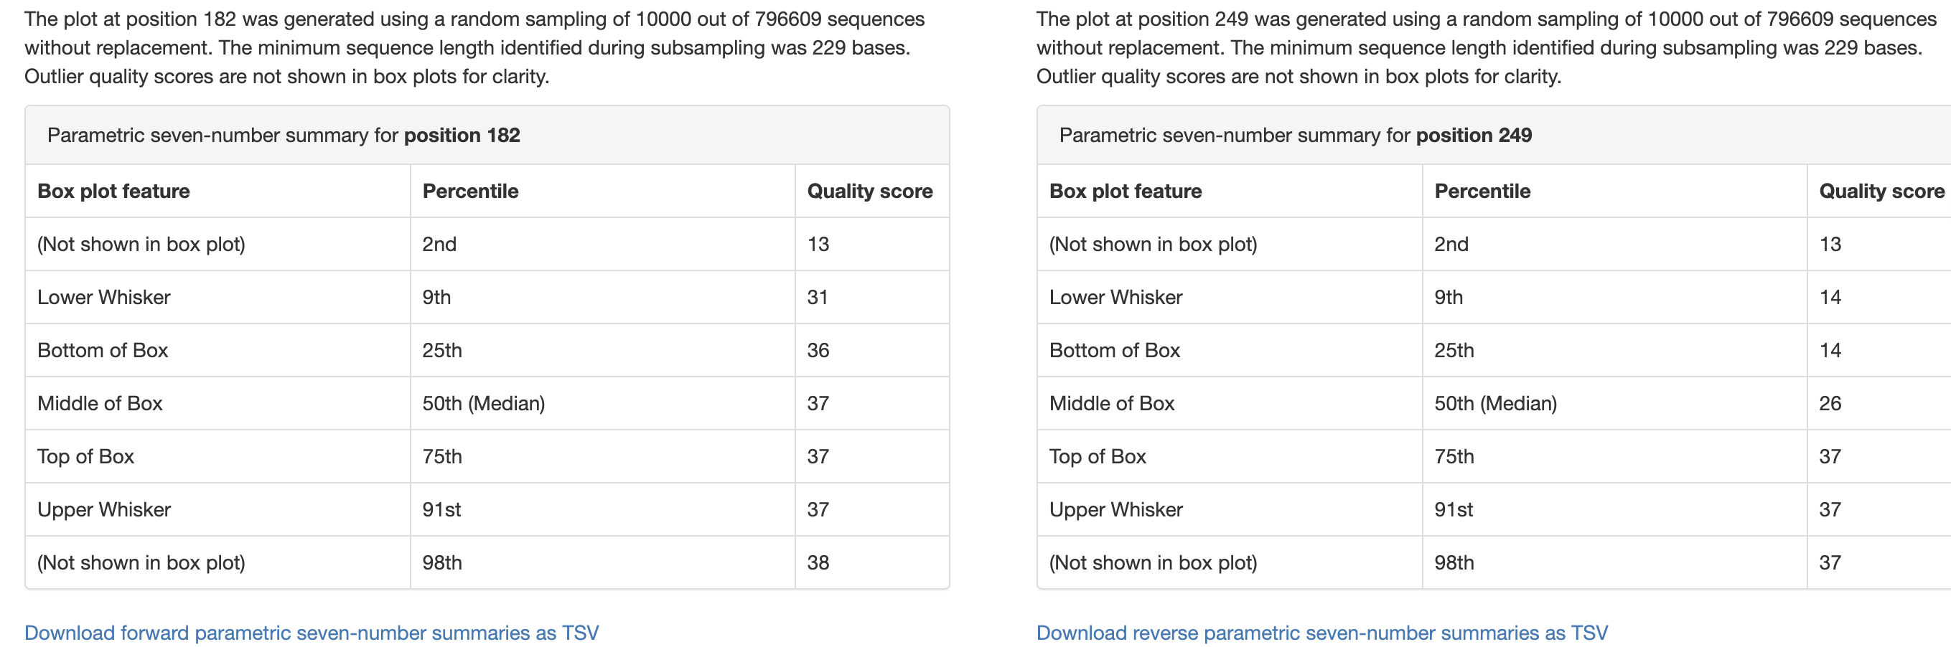
Task: Click quality score 26 in position 249 table
Action: [x=1830, y=403]
